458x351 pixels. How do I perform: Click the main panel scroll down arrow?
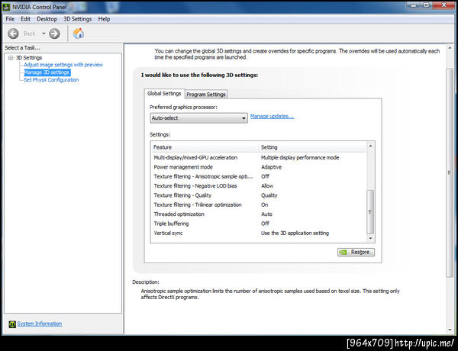[450, 330]
